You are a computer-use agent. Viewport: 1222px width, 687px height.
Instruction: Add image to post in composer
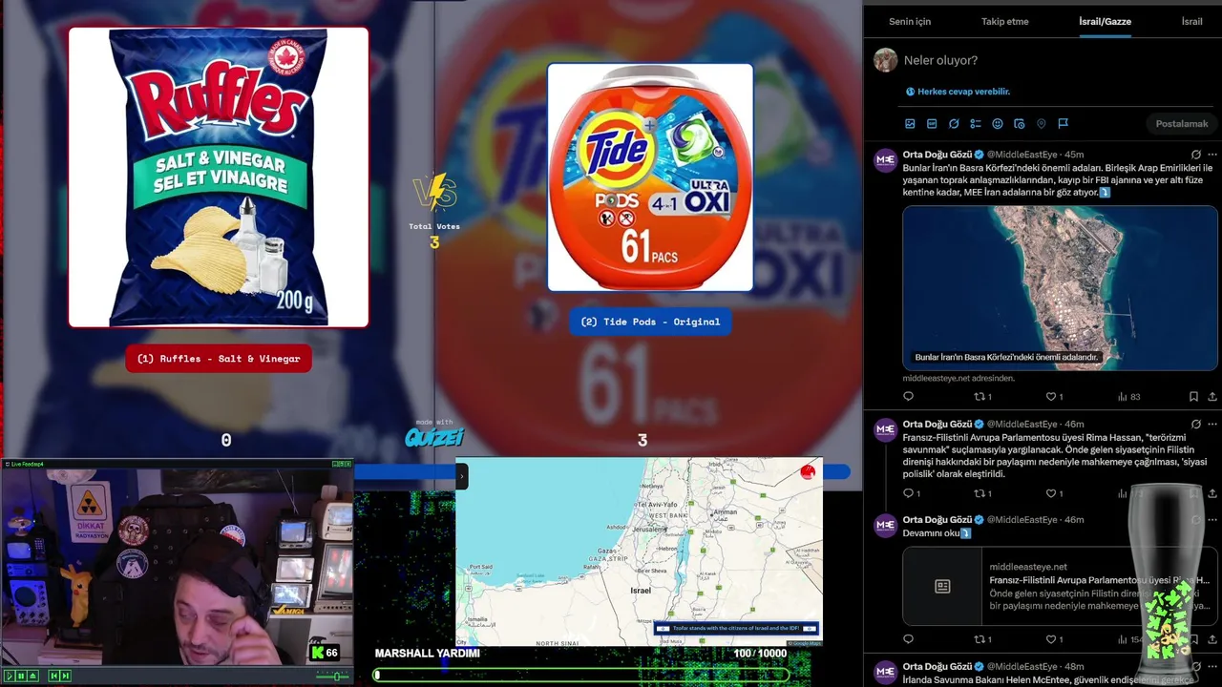click(910, 124)
